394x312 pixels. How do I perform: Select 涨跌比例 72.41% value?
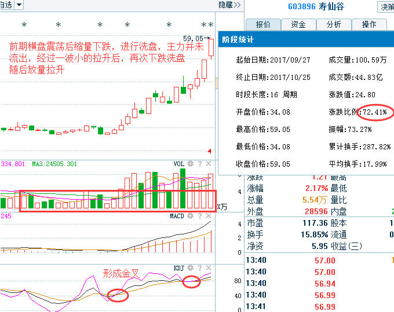pos(375,112)
